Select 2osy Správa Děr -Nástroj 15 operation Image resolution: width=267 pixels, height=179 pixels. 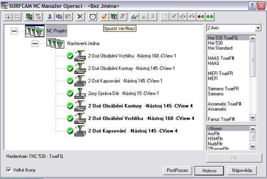tap(123, 93)
